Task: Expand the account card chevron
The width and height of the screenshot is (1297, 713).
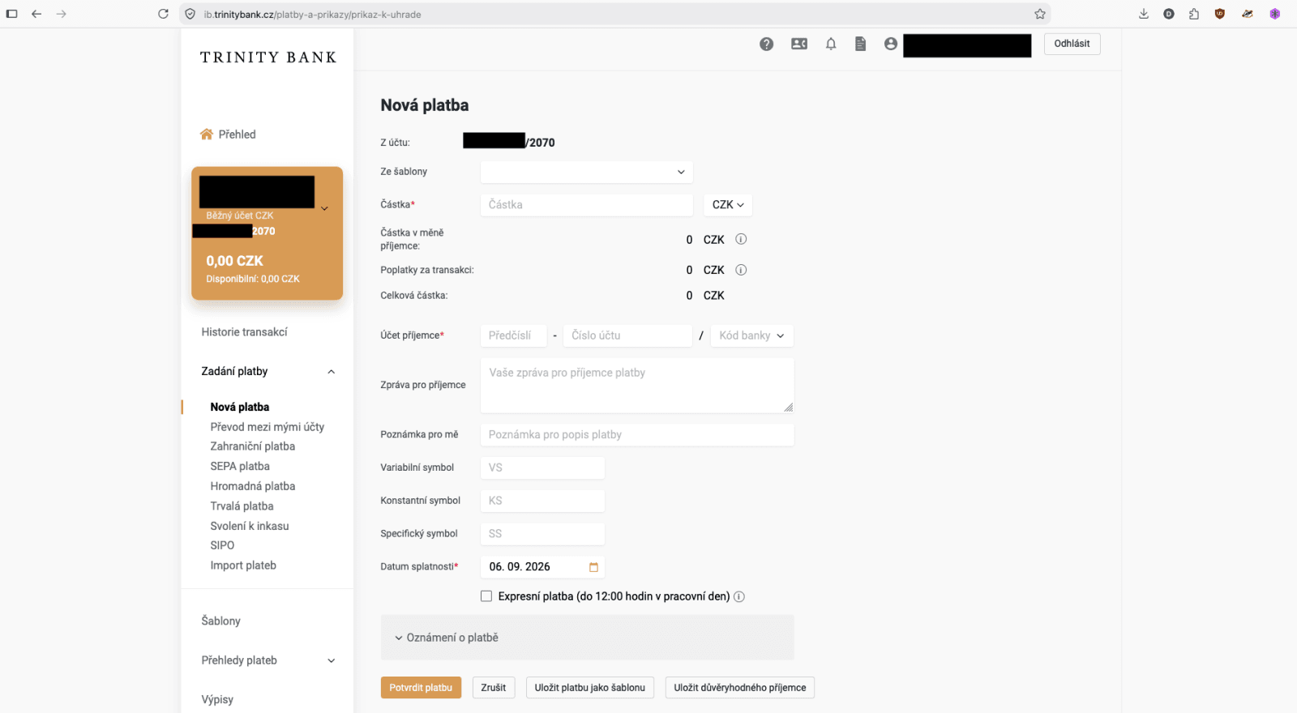Action: 324,208
